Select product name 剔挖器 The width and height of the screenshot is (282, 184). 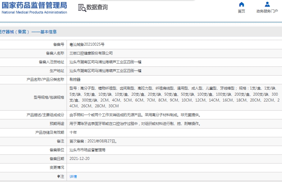(x=75, y=80)
